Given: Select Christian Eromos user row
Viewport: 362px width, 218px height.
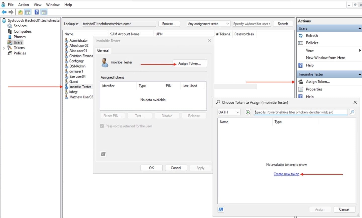Looking at the screenshot, I should 81,56.
